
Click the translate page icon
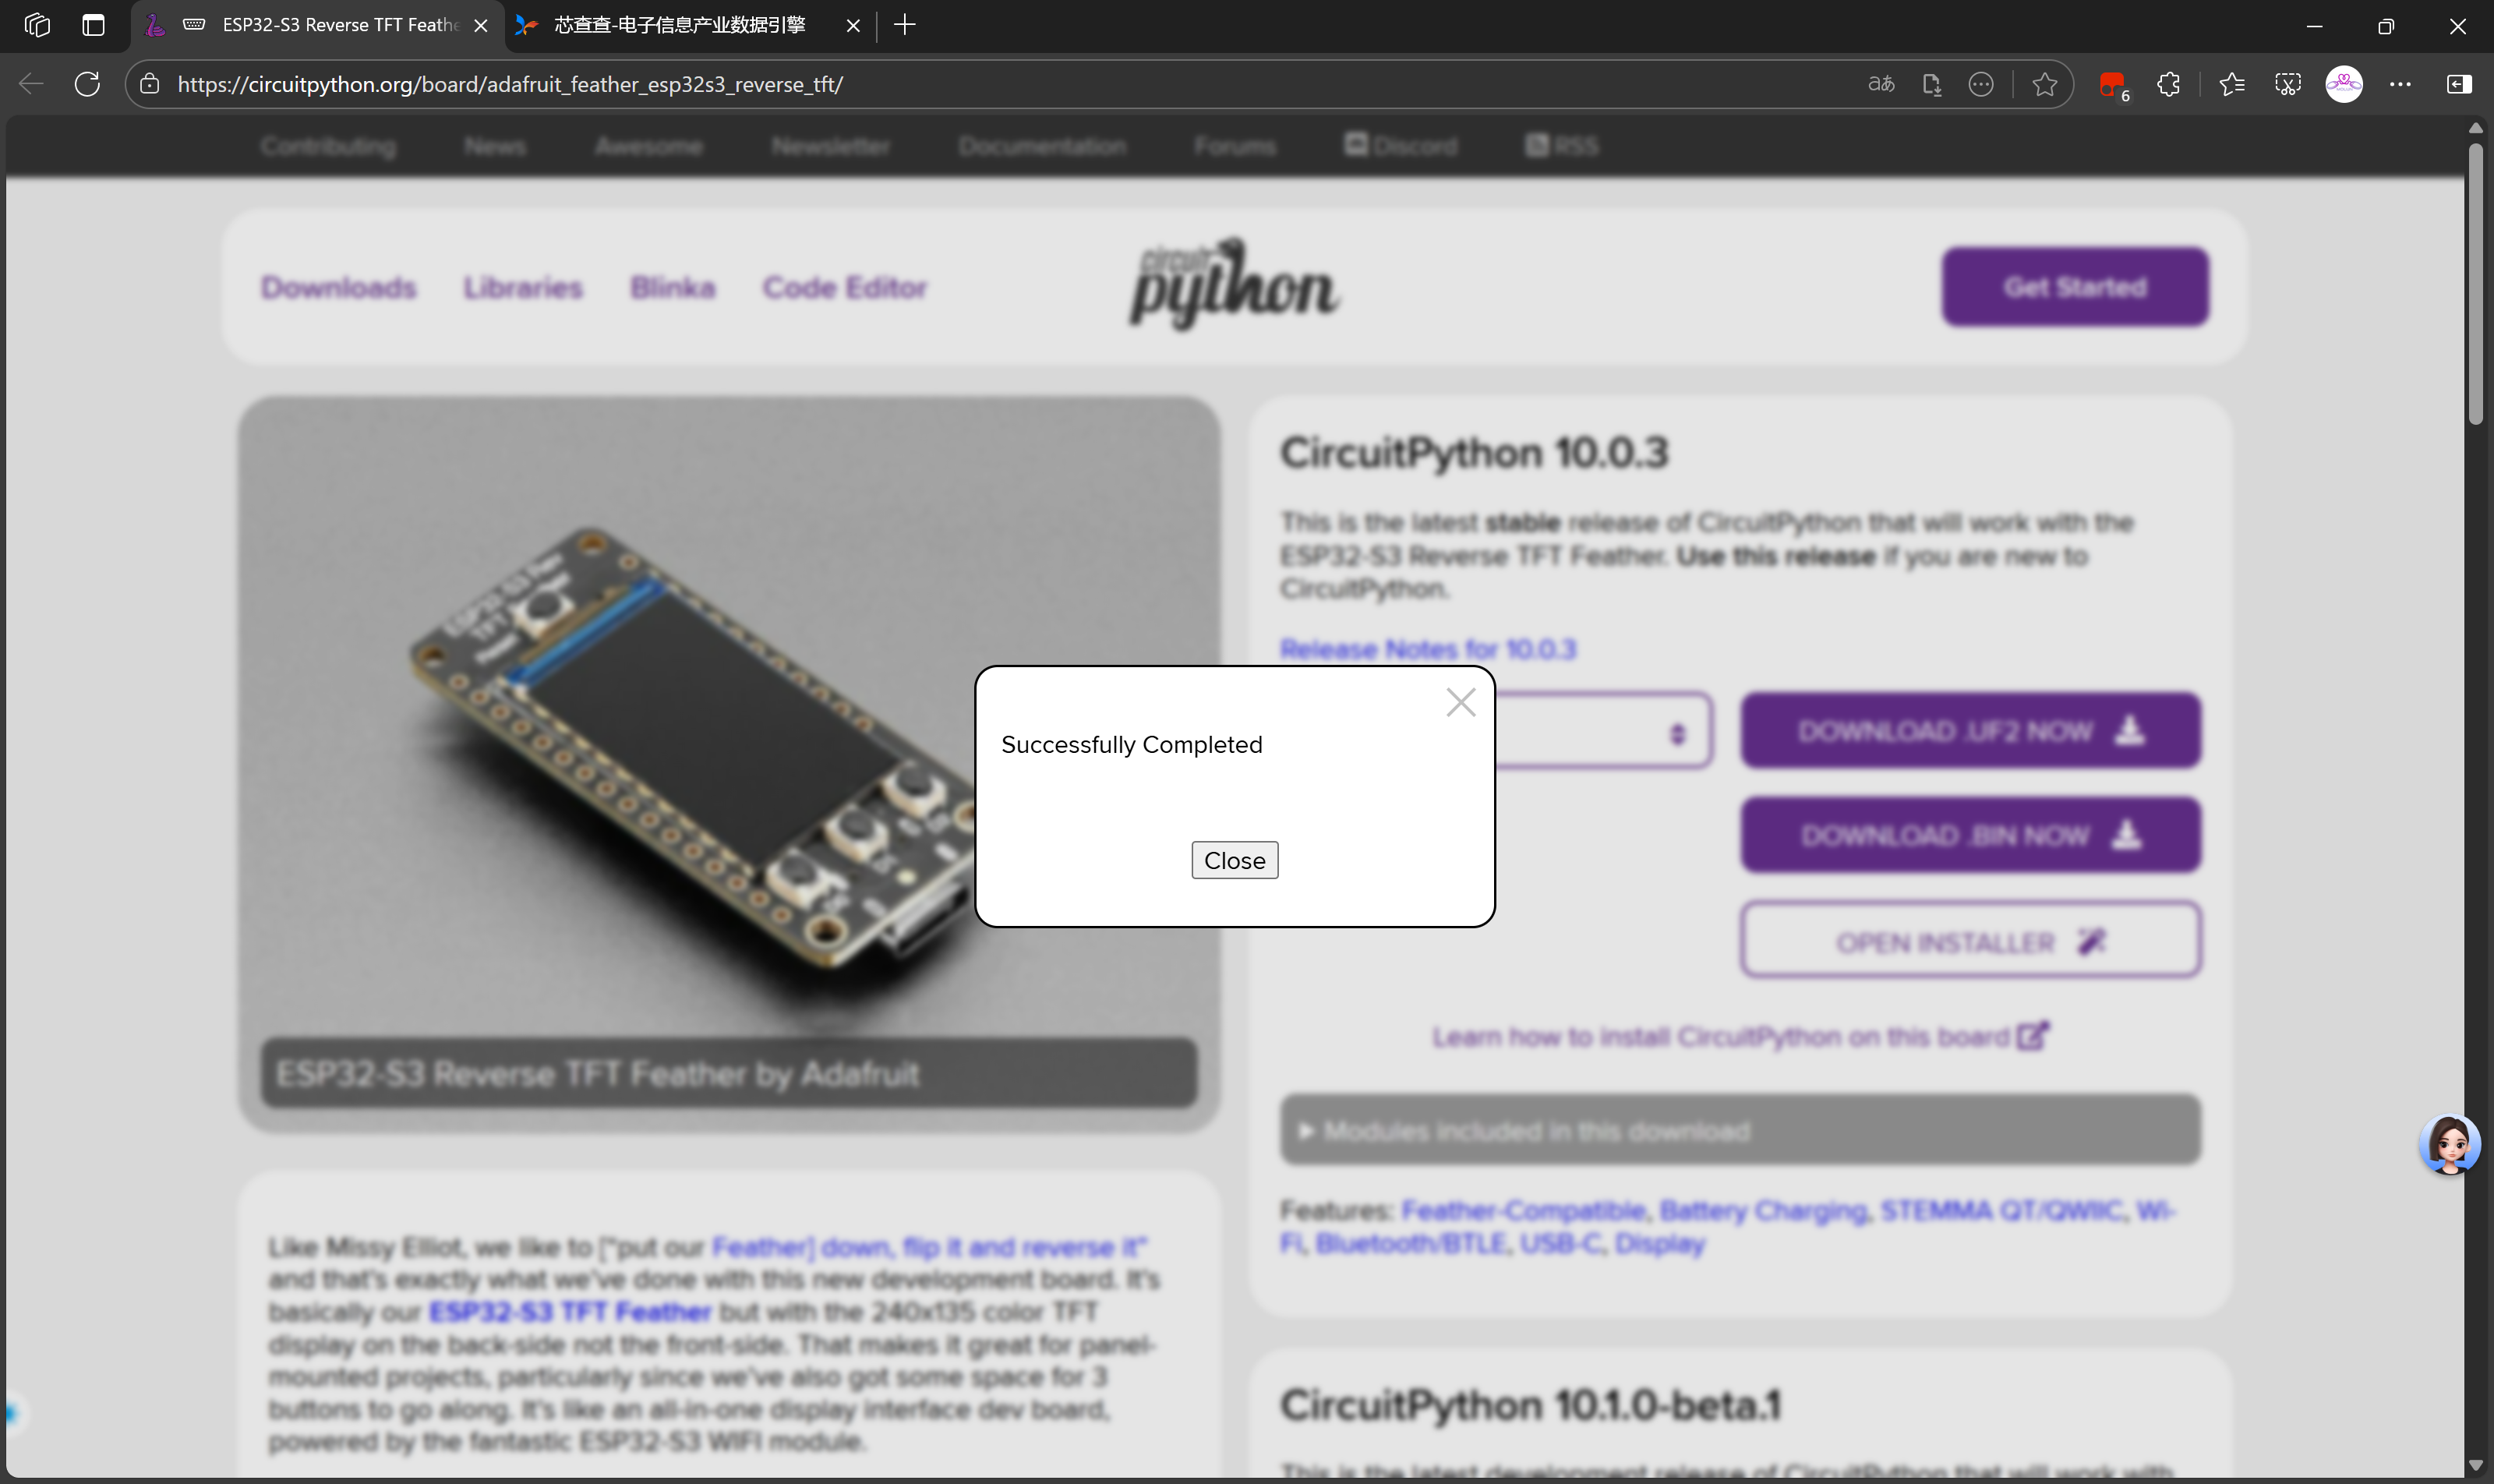tap(1880, 84)
